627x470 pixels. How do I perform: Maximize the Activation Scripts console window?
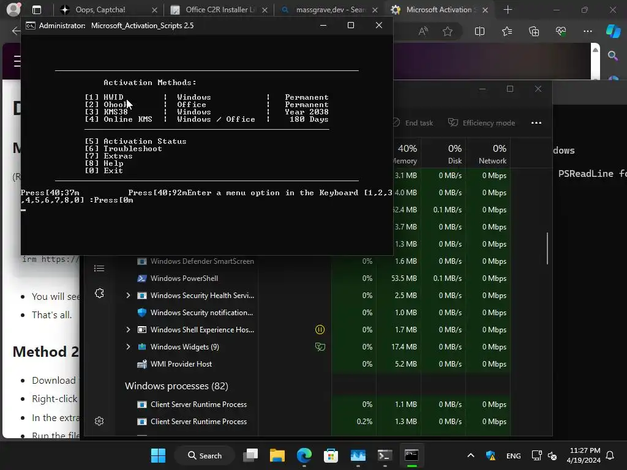(351, 25)
